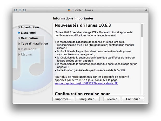Click the Type d'installation step bullet

(x=19, y=44)
